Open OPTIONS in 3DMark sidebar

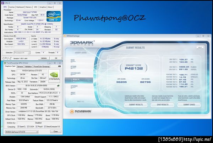click(x=73, y=67)
